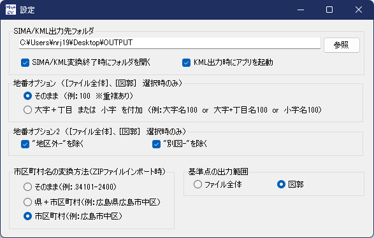Click the 参照 browse button

pos(342,45)
